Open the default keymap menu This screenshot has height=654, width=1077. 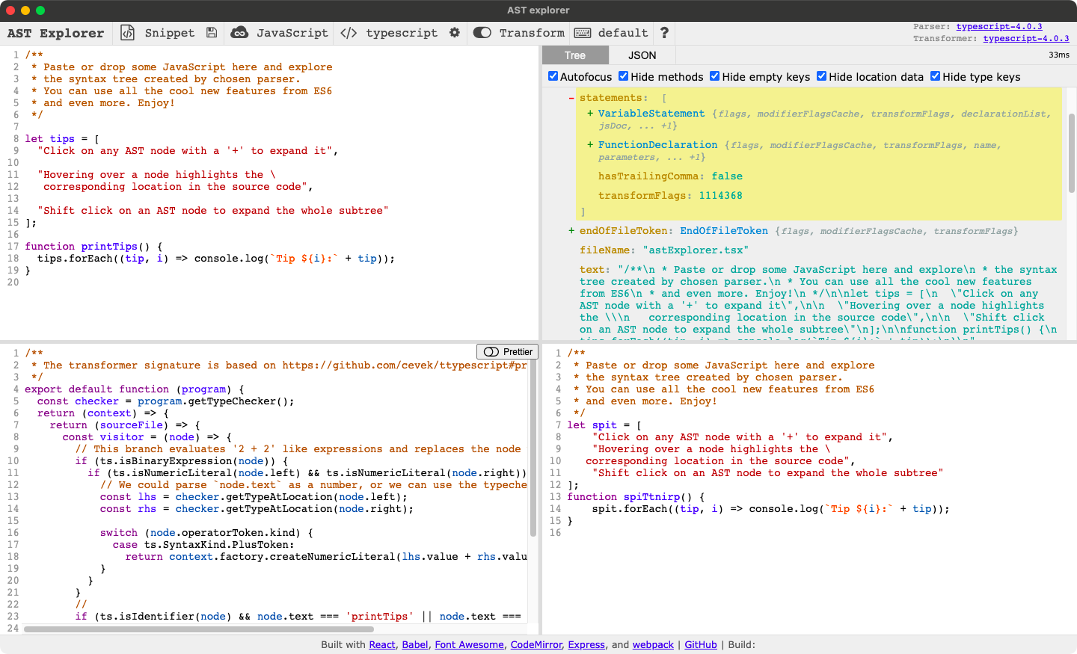[623, 33]
